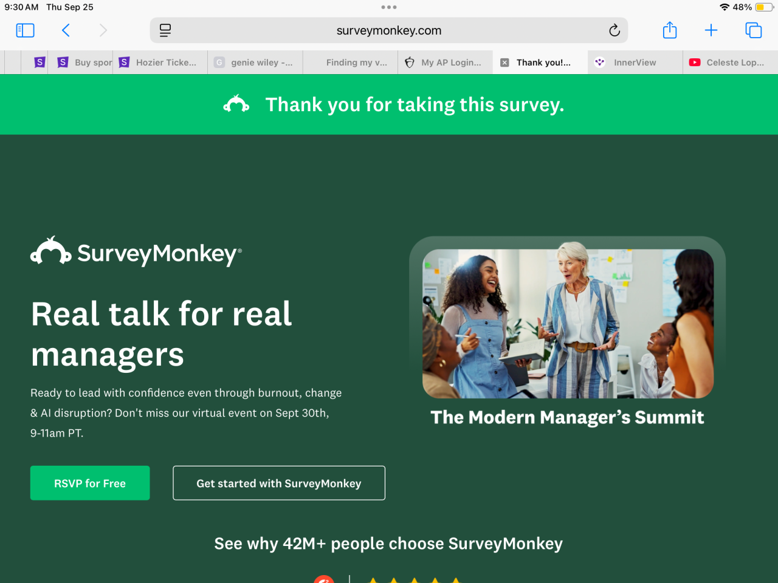Click Get started with SurveyMonkey button
This screenshot has width=778, height=583.
point(279,483)
